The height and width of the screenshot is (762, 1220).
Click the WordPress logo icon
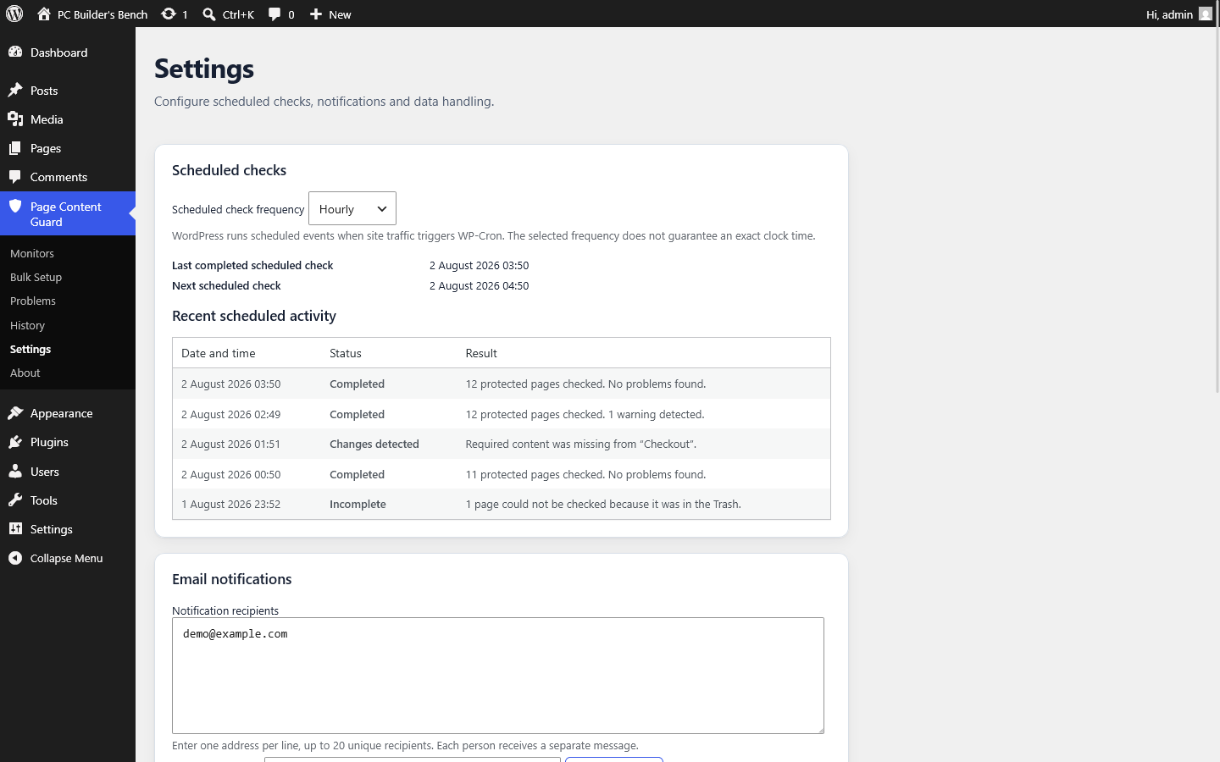[14, 14]
